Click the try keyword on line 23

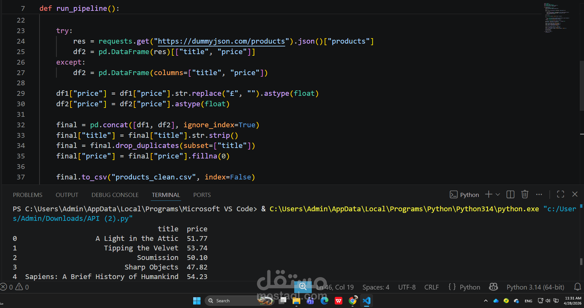pos(62,31)
